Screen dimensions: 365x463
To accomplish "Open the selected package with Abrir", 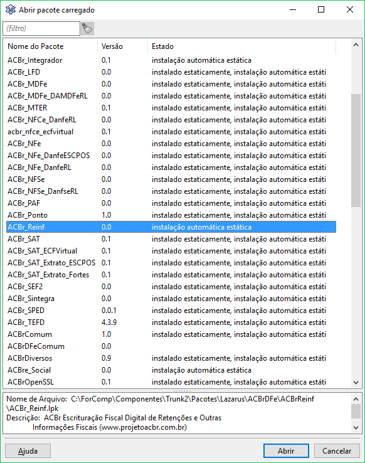I will [x=286, y=451].
